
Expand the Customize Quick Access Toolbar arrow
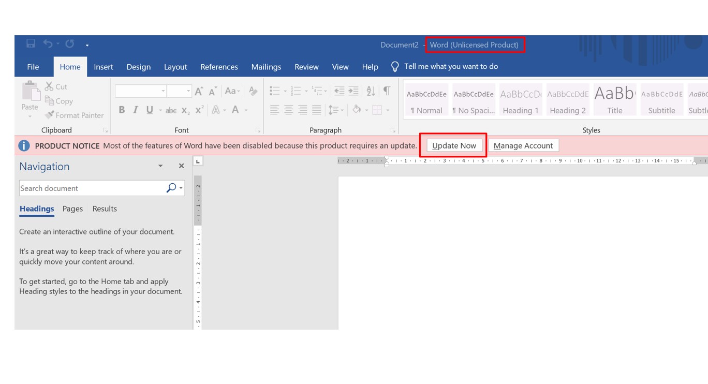pos(87,45)
